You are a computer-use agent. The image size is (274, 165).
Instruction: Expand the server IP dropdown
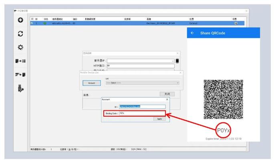[173, 61]
